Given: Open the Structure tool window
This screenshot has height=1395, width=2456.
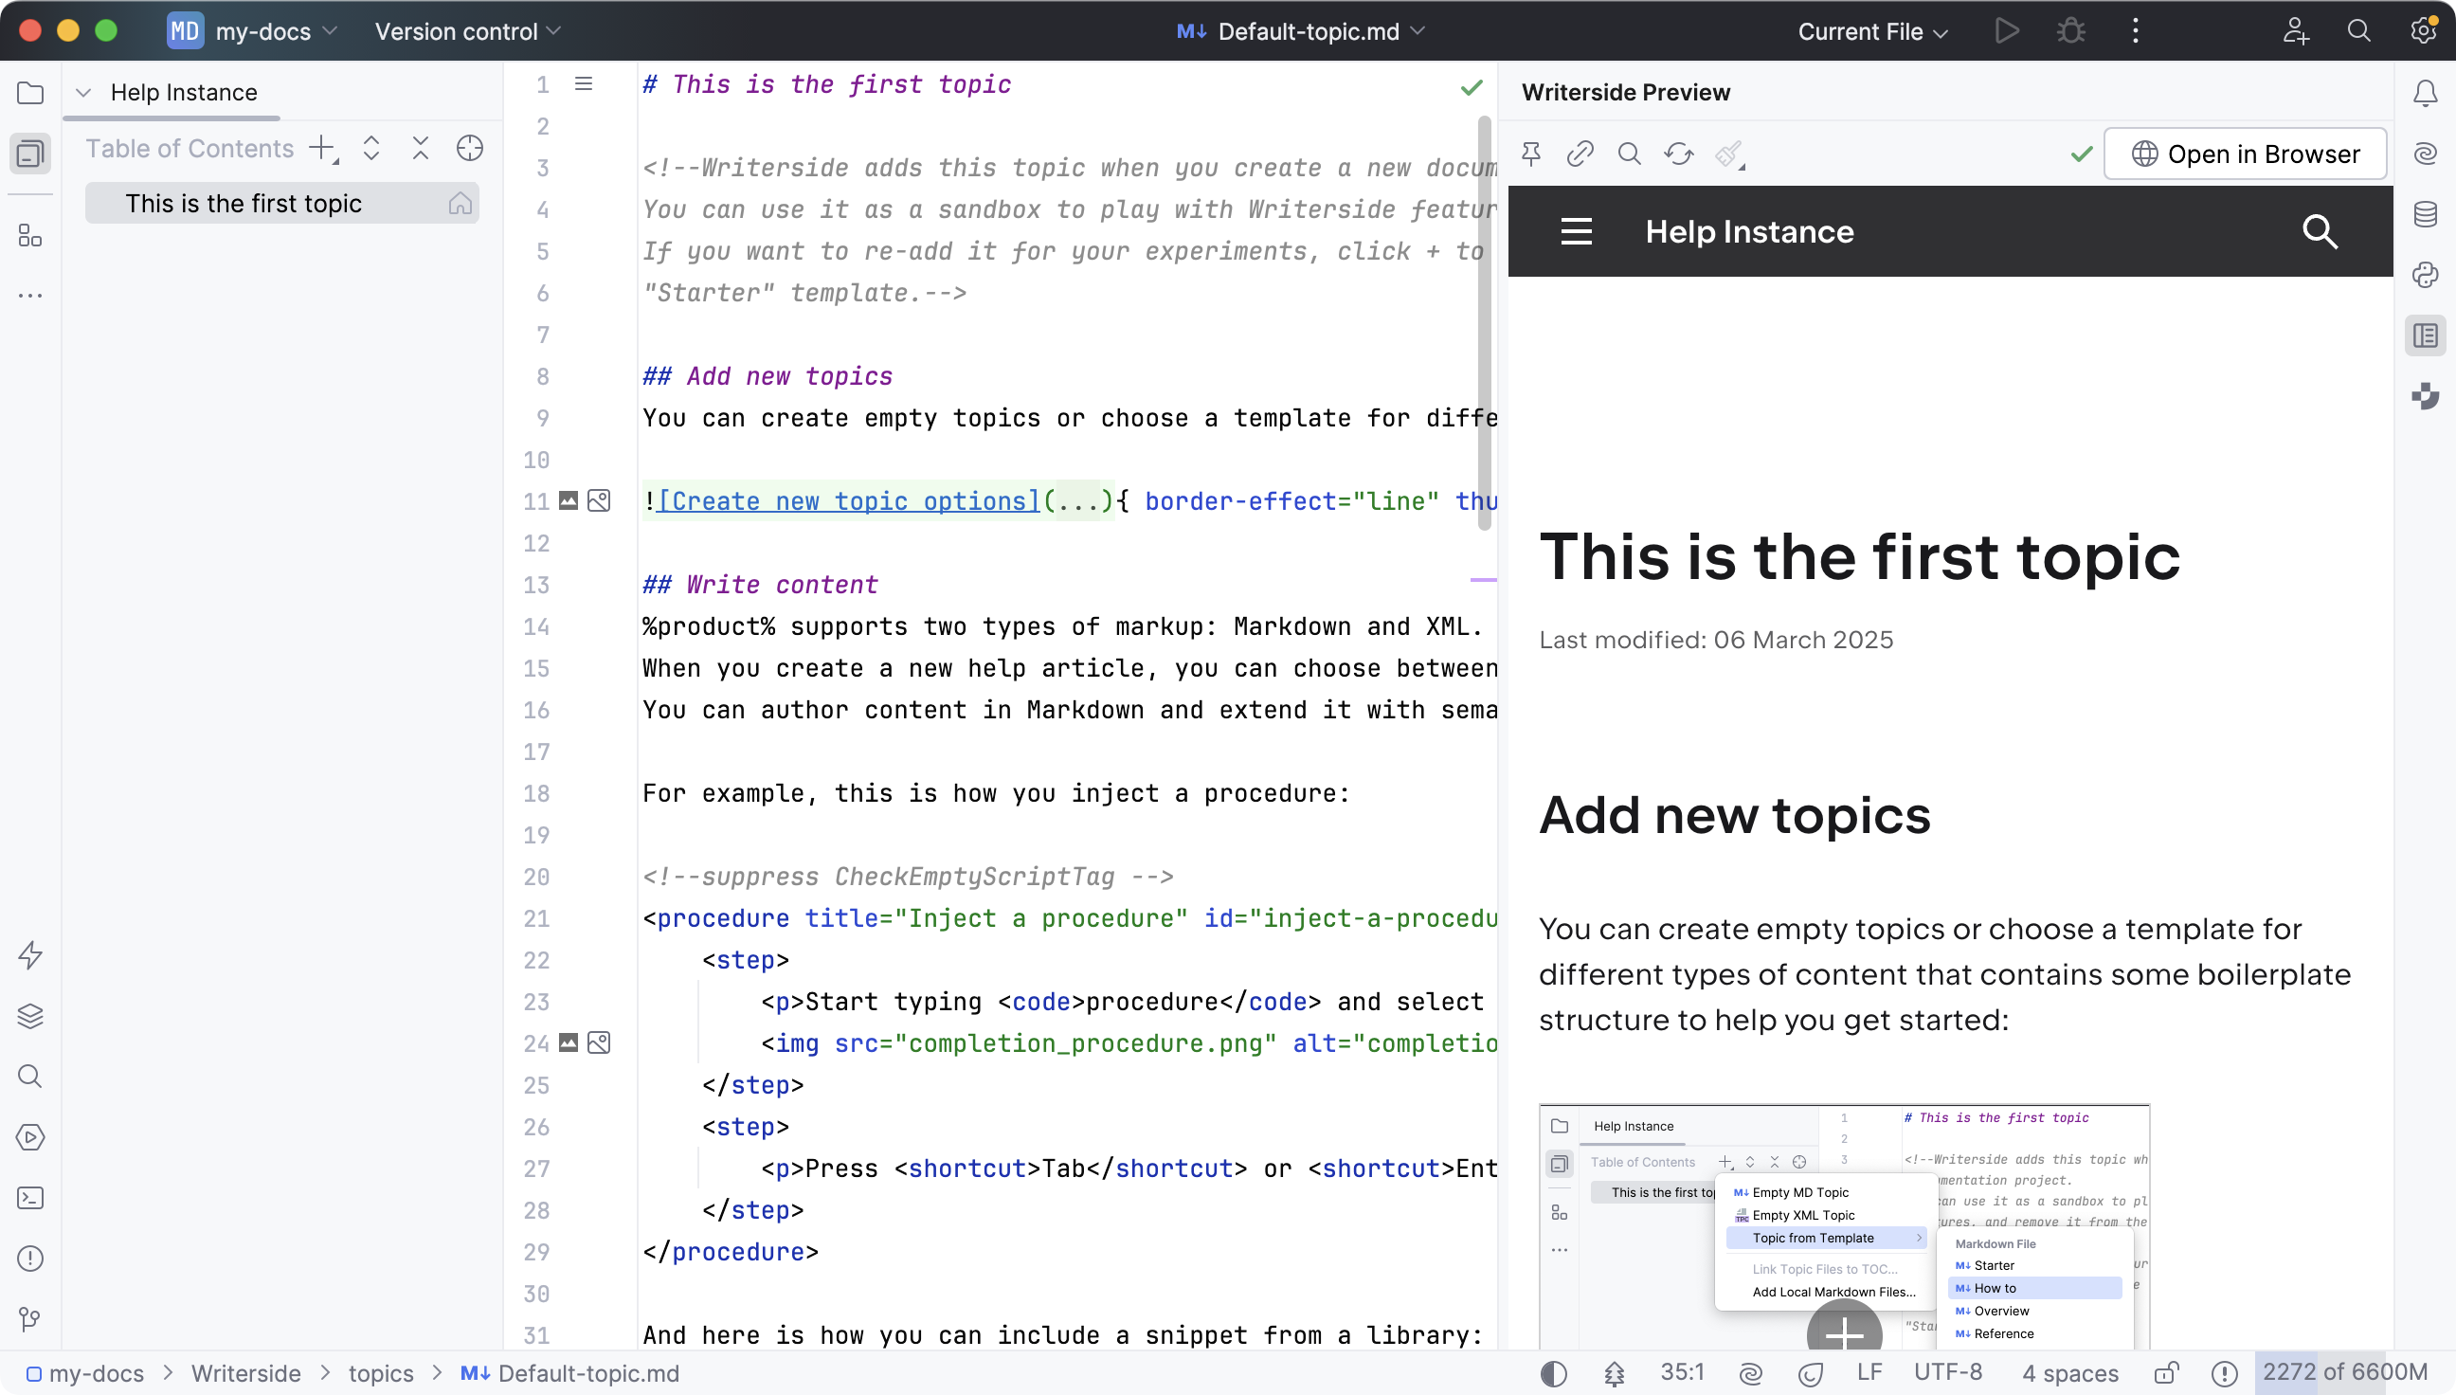Looking at the screenshot, I should [x=29, y=236].
